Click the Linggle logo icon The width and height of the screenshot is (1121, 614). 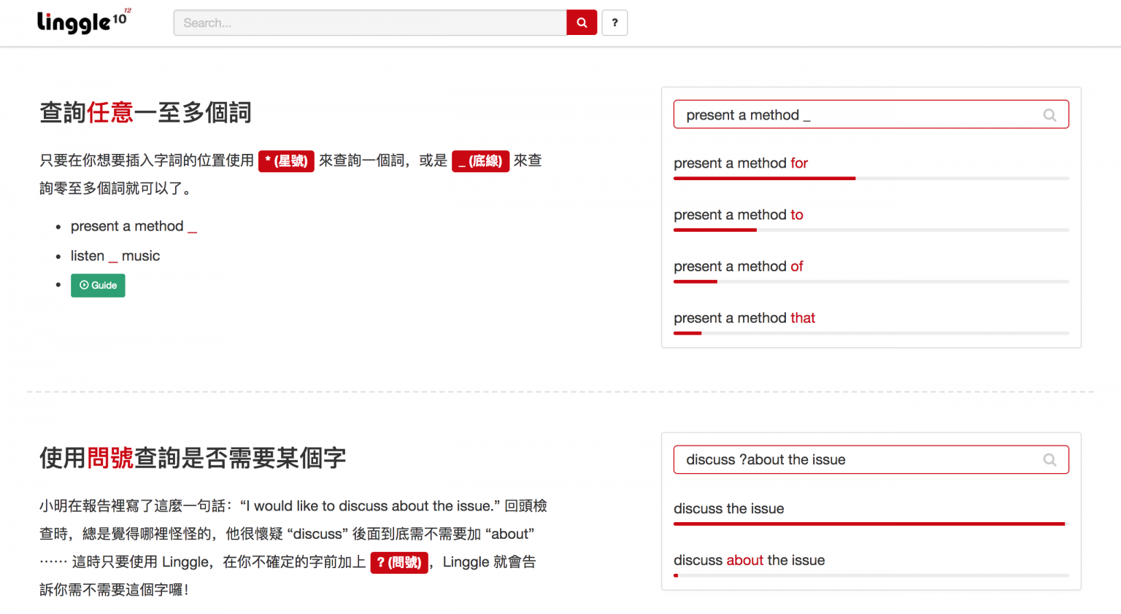[x=82, y=22]
